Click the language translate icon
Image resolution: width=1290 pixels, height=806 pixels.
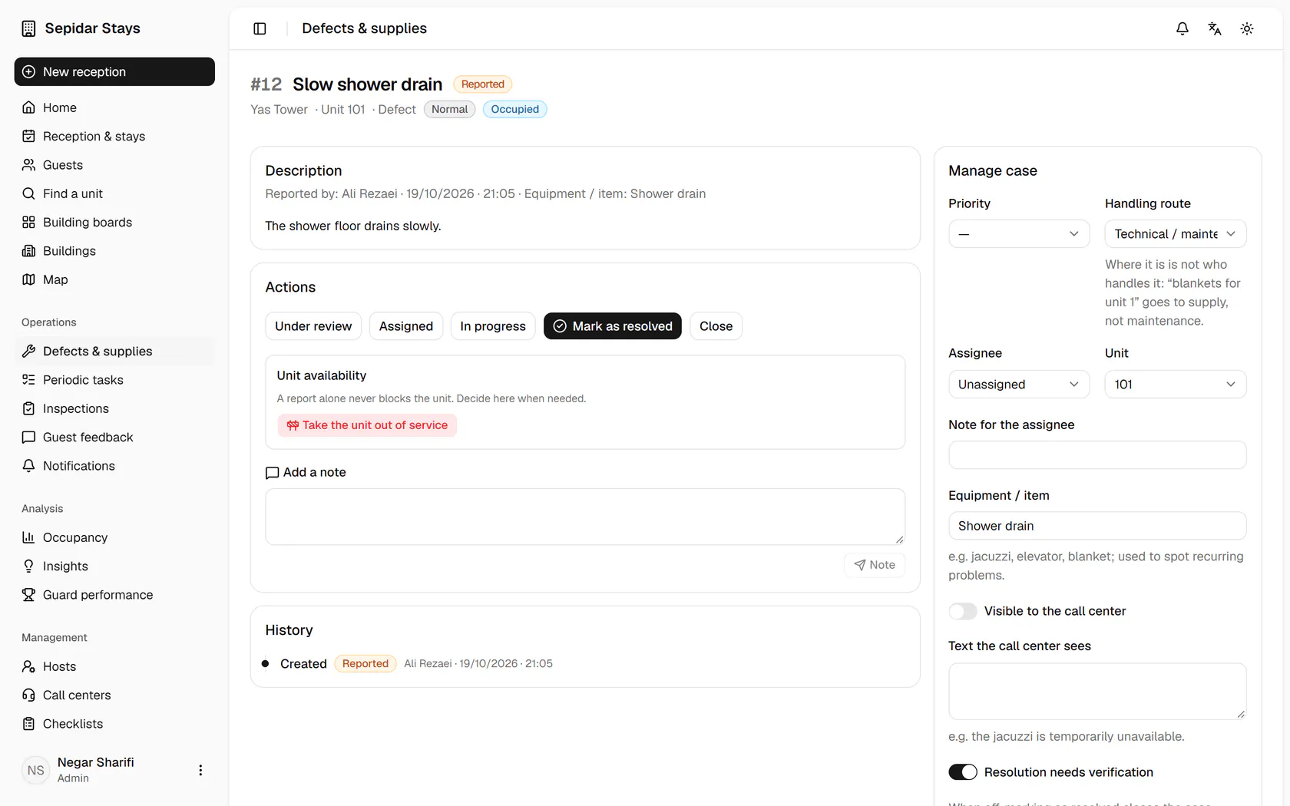tap(1215, 28)
